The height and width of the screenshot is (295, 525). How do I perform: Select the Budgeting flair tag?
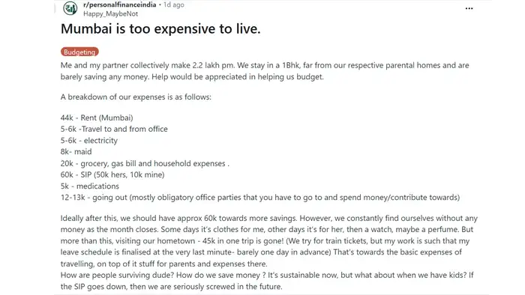(79, 52)
